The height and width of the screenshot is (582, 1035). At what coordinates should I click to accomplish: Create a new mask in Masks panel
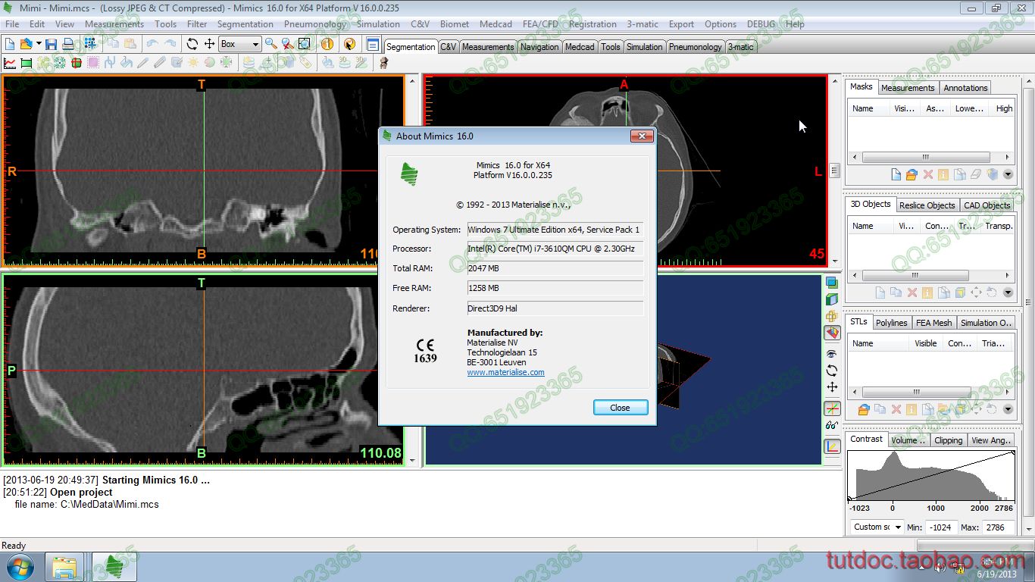(x=896, y=175)
